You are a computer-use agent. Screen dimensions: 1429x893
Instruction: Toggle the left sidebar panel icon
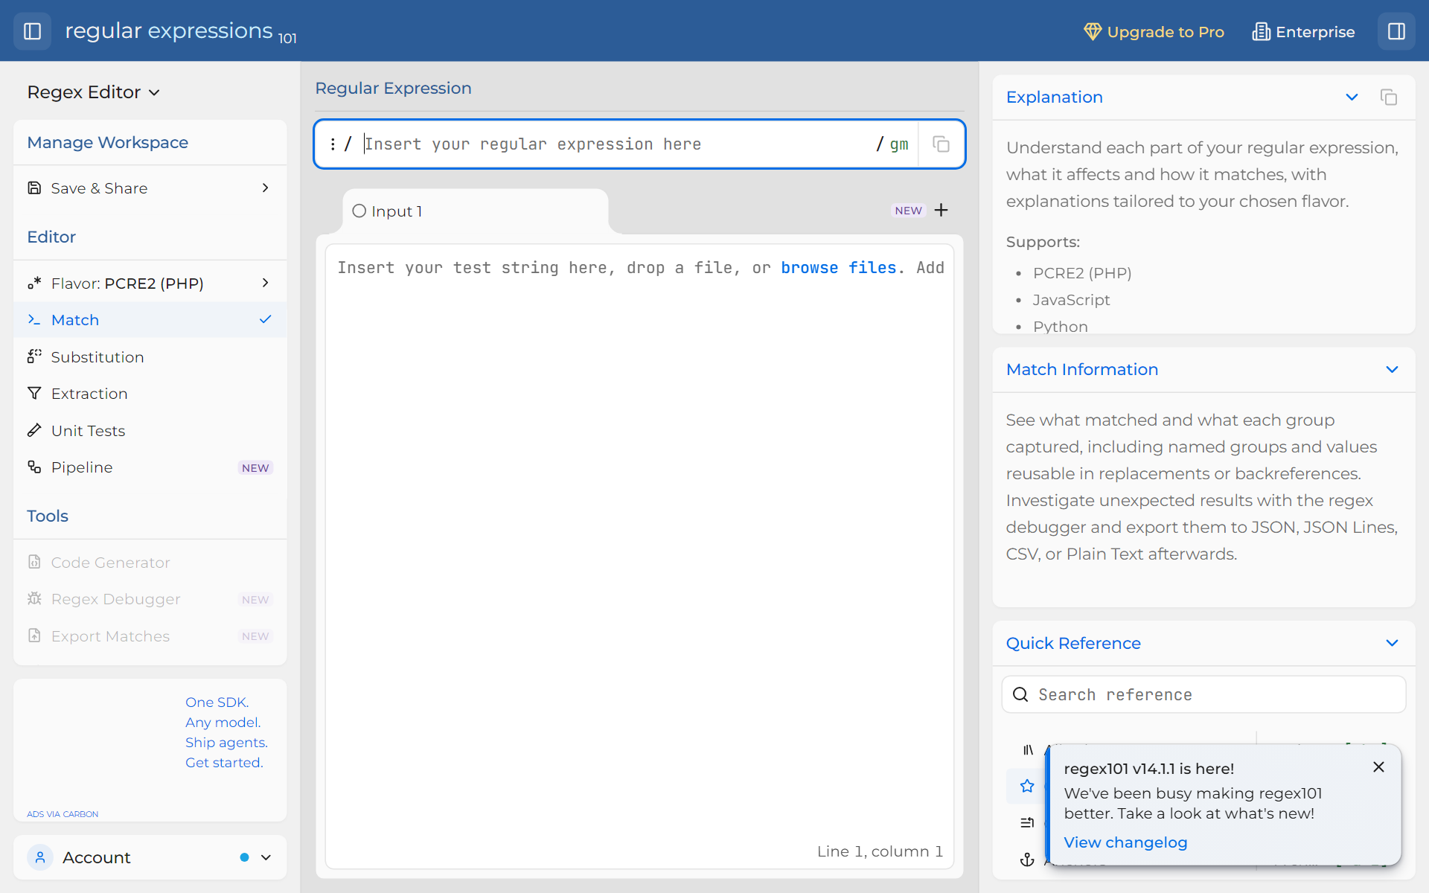[x=32, y=31]
